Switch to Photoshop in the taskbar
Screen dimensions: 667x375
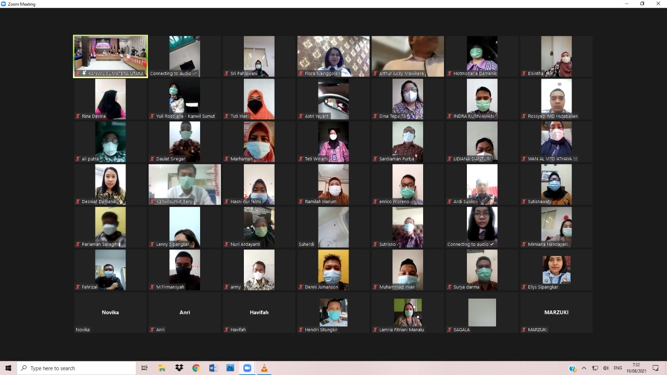[x=230, y=368]
